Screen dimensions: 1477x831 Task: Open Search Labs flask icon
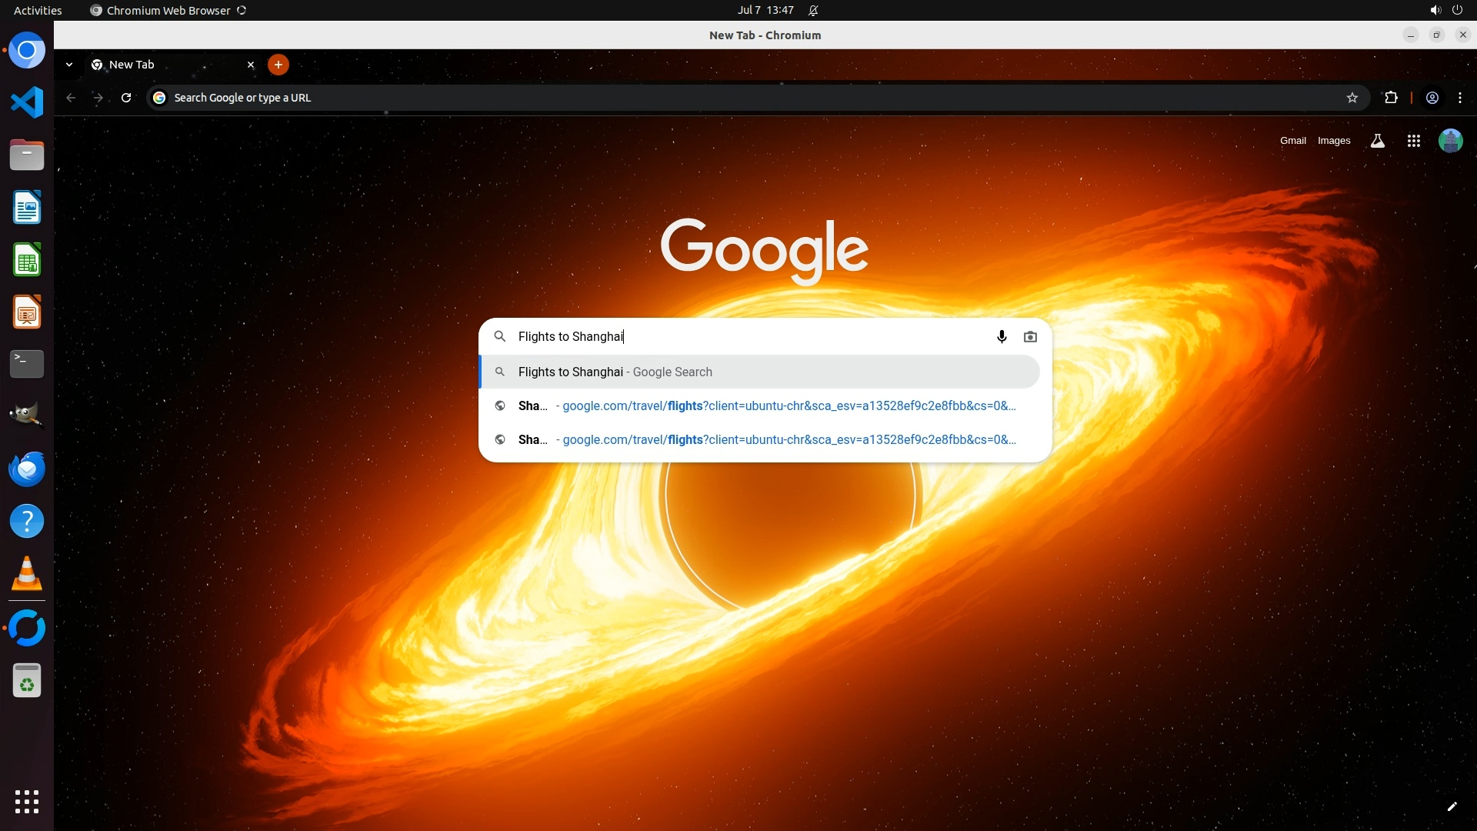(x=1377, y=141)
